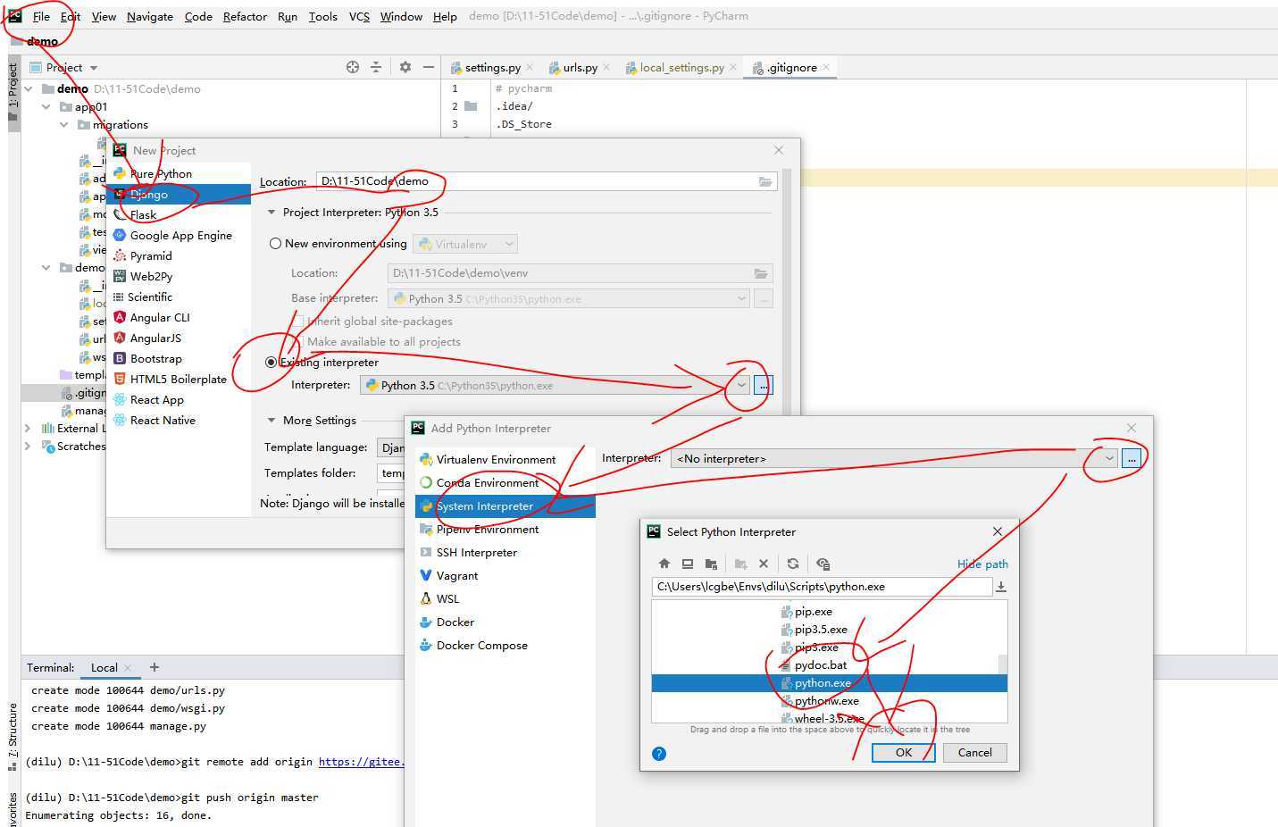The height and width of the screenshot is (827, 1278).
Task: Open existing interpreter Python 3.5 dropdown
Action: pyautogui.click(x=741, y=385)
